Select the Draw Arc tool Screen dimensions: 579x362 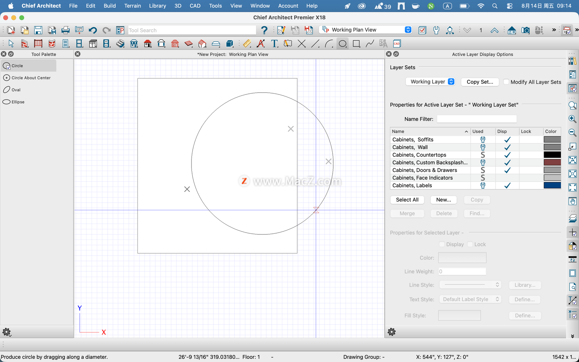click(329, 44)
